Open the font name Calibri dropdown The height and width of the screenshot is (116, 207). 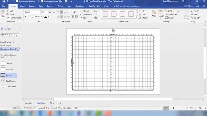tap(39, 12)
